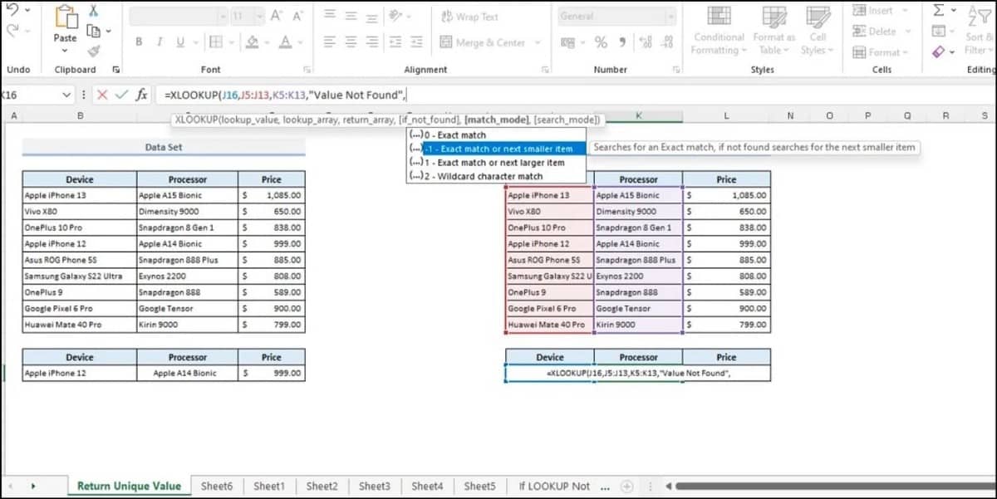Screen dimensions: 997x499
Task: Toggle bold formatting in the Font group
Action: click(x=139, y=41)
